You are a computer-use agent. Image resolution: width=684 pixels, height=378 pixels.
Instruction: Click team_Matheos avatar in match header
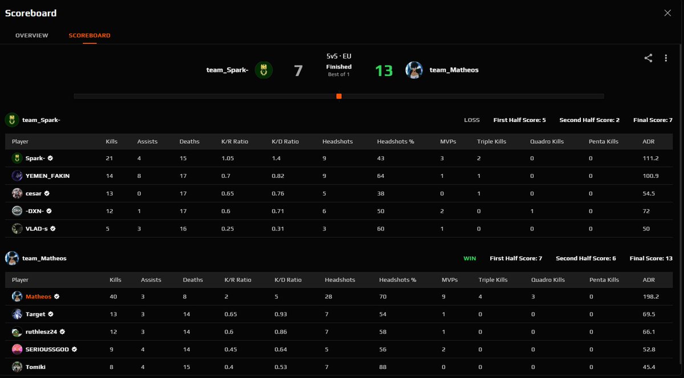tap(414, 70)
